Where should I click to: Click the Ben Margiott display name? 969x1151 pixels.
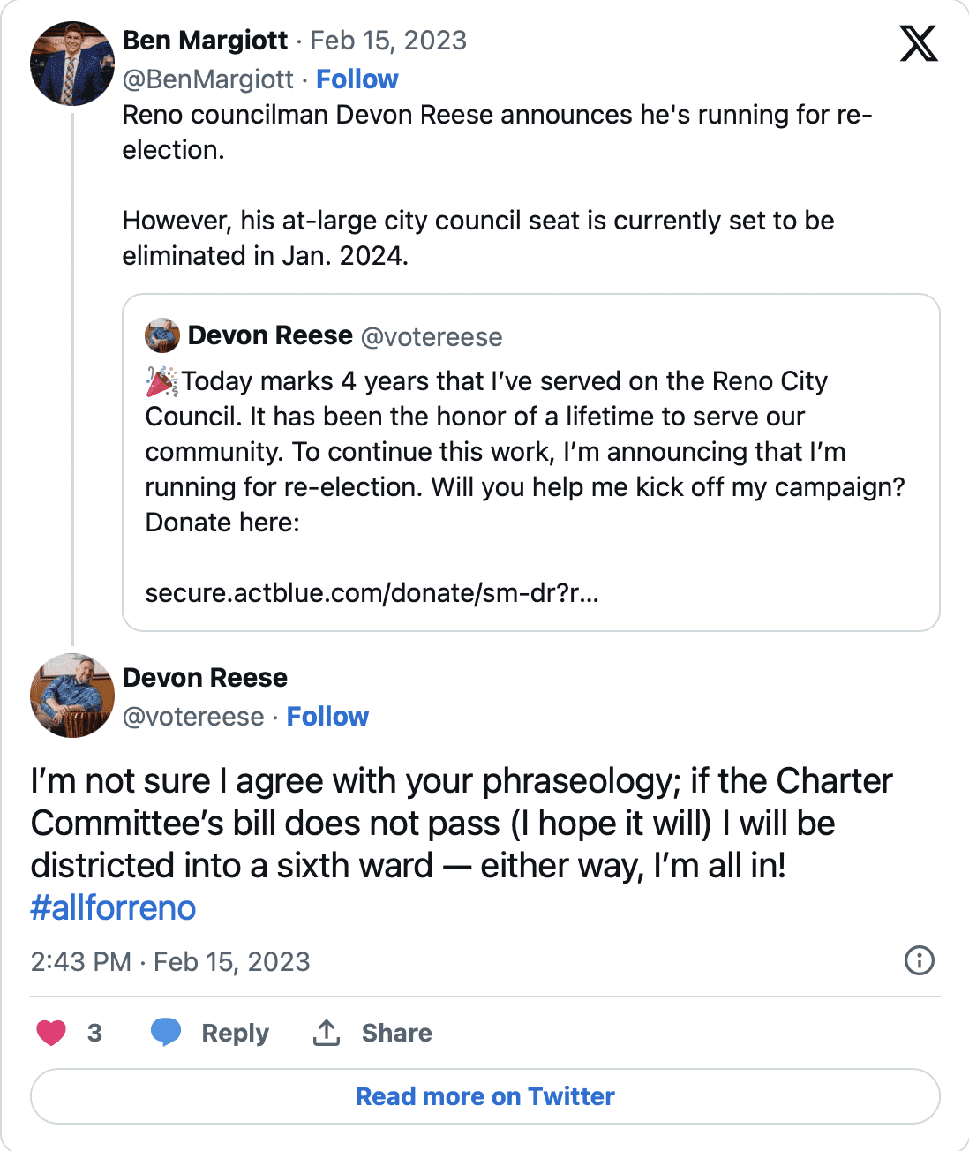(205, 41)
